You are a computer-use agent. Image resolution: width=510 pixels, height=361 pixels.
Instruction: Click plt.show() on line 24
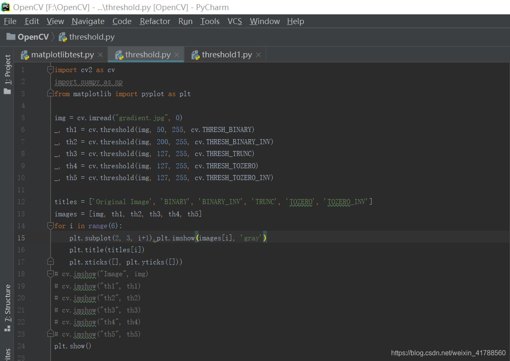(x=73, y=346)
